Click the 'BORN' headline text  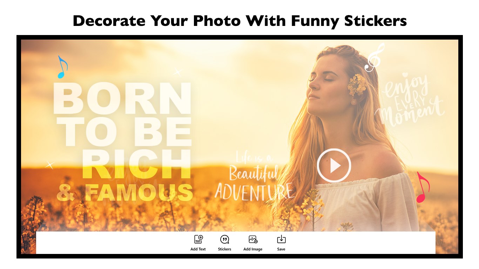point(122,98)
